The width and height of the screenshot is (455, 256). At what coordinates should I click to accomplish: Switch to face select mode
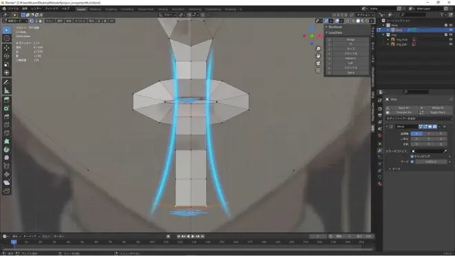[40, 21]
